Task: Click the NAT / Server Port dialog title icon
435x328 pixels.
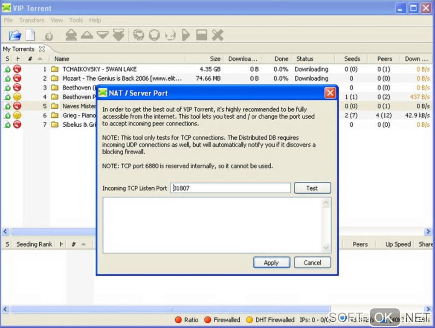Action: [103, 93]
